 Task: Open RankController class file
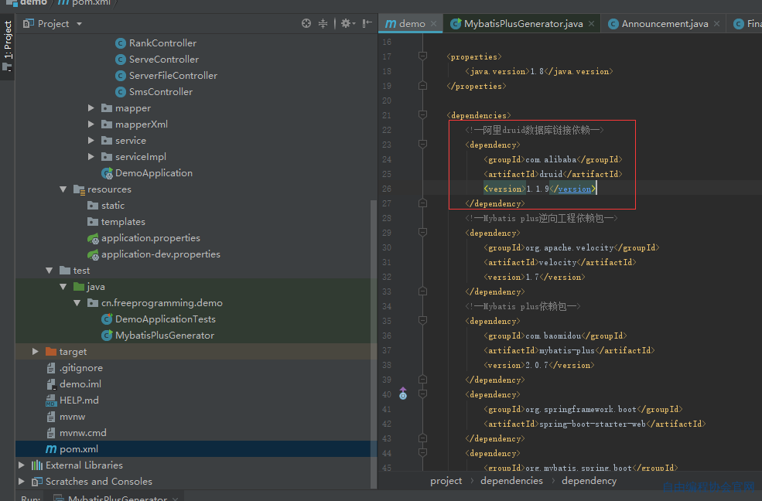pos(162,43)
